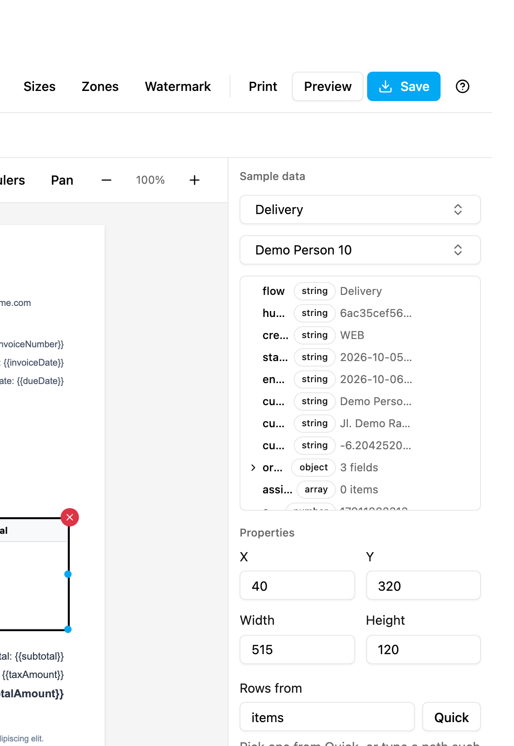Zoom in with the plus icon
514x746 pixels.
tap(195, 180)
